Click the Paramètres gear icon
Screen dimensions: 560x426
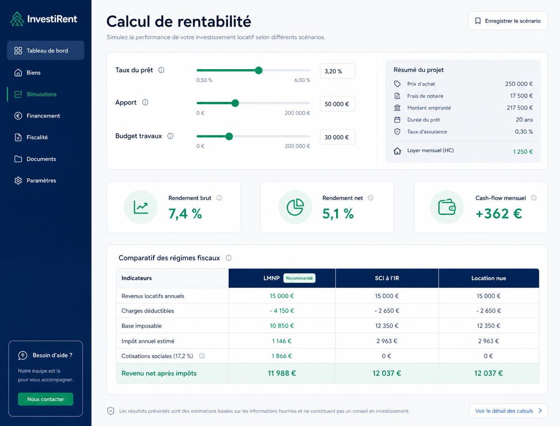point(18,180)
